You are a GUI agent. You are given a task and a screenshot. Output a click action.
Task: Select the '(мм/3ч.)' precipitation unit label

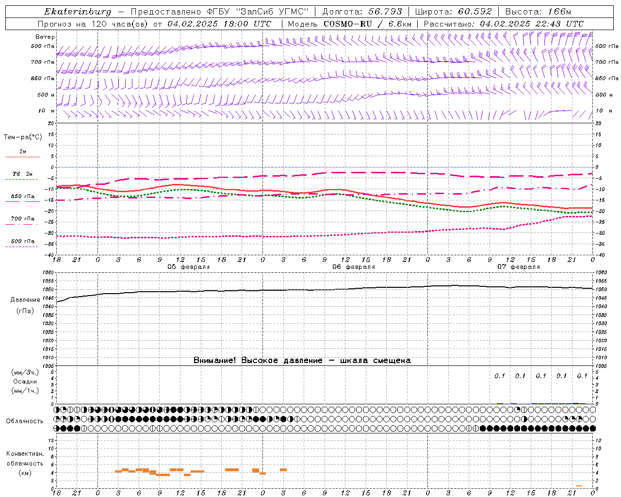pos(25,372)
